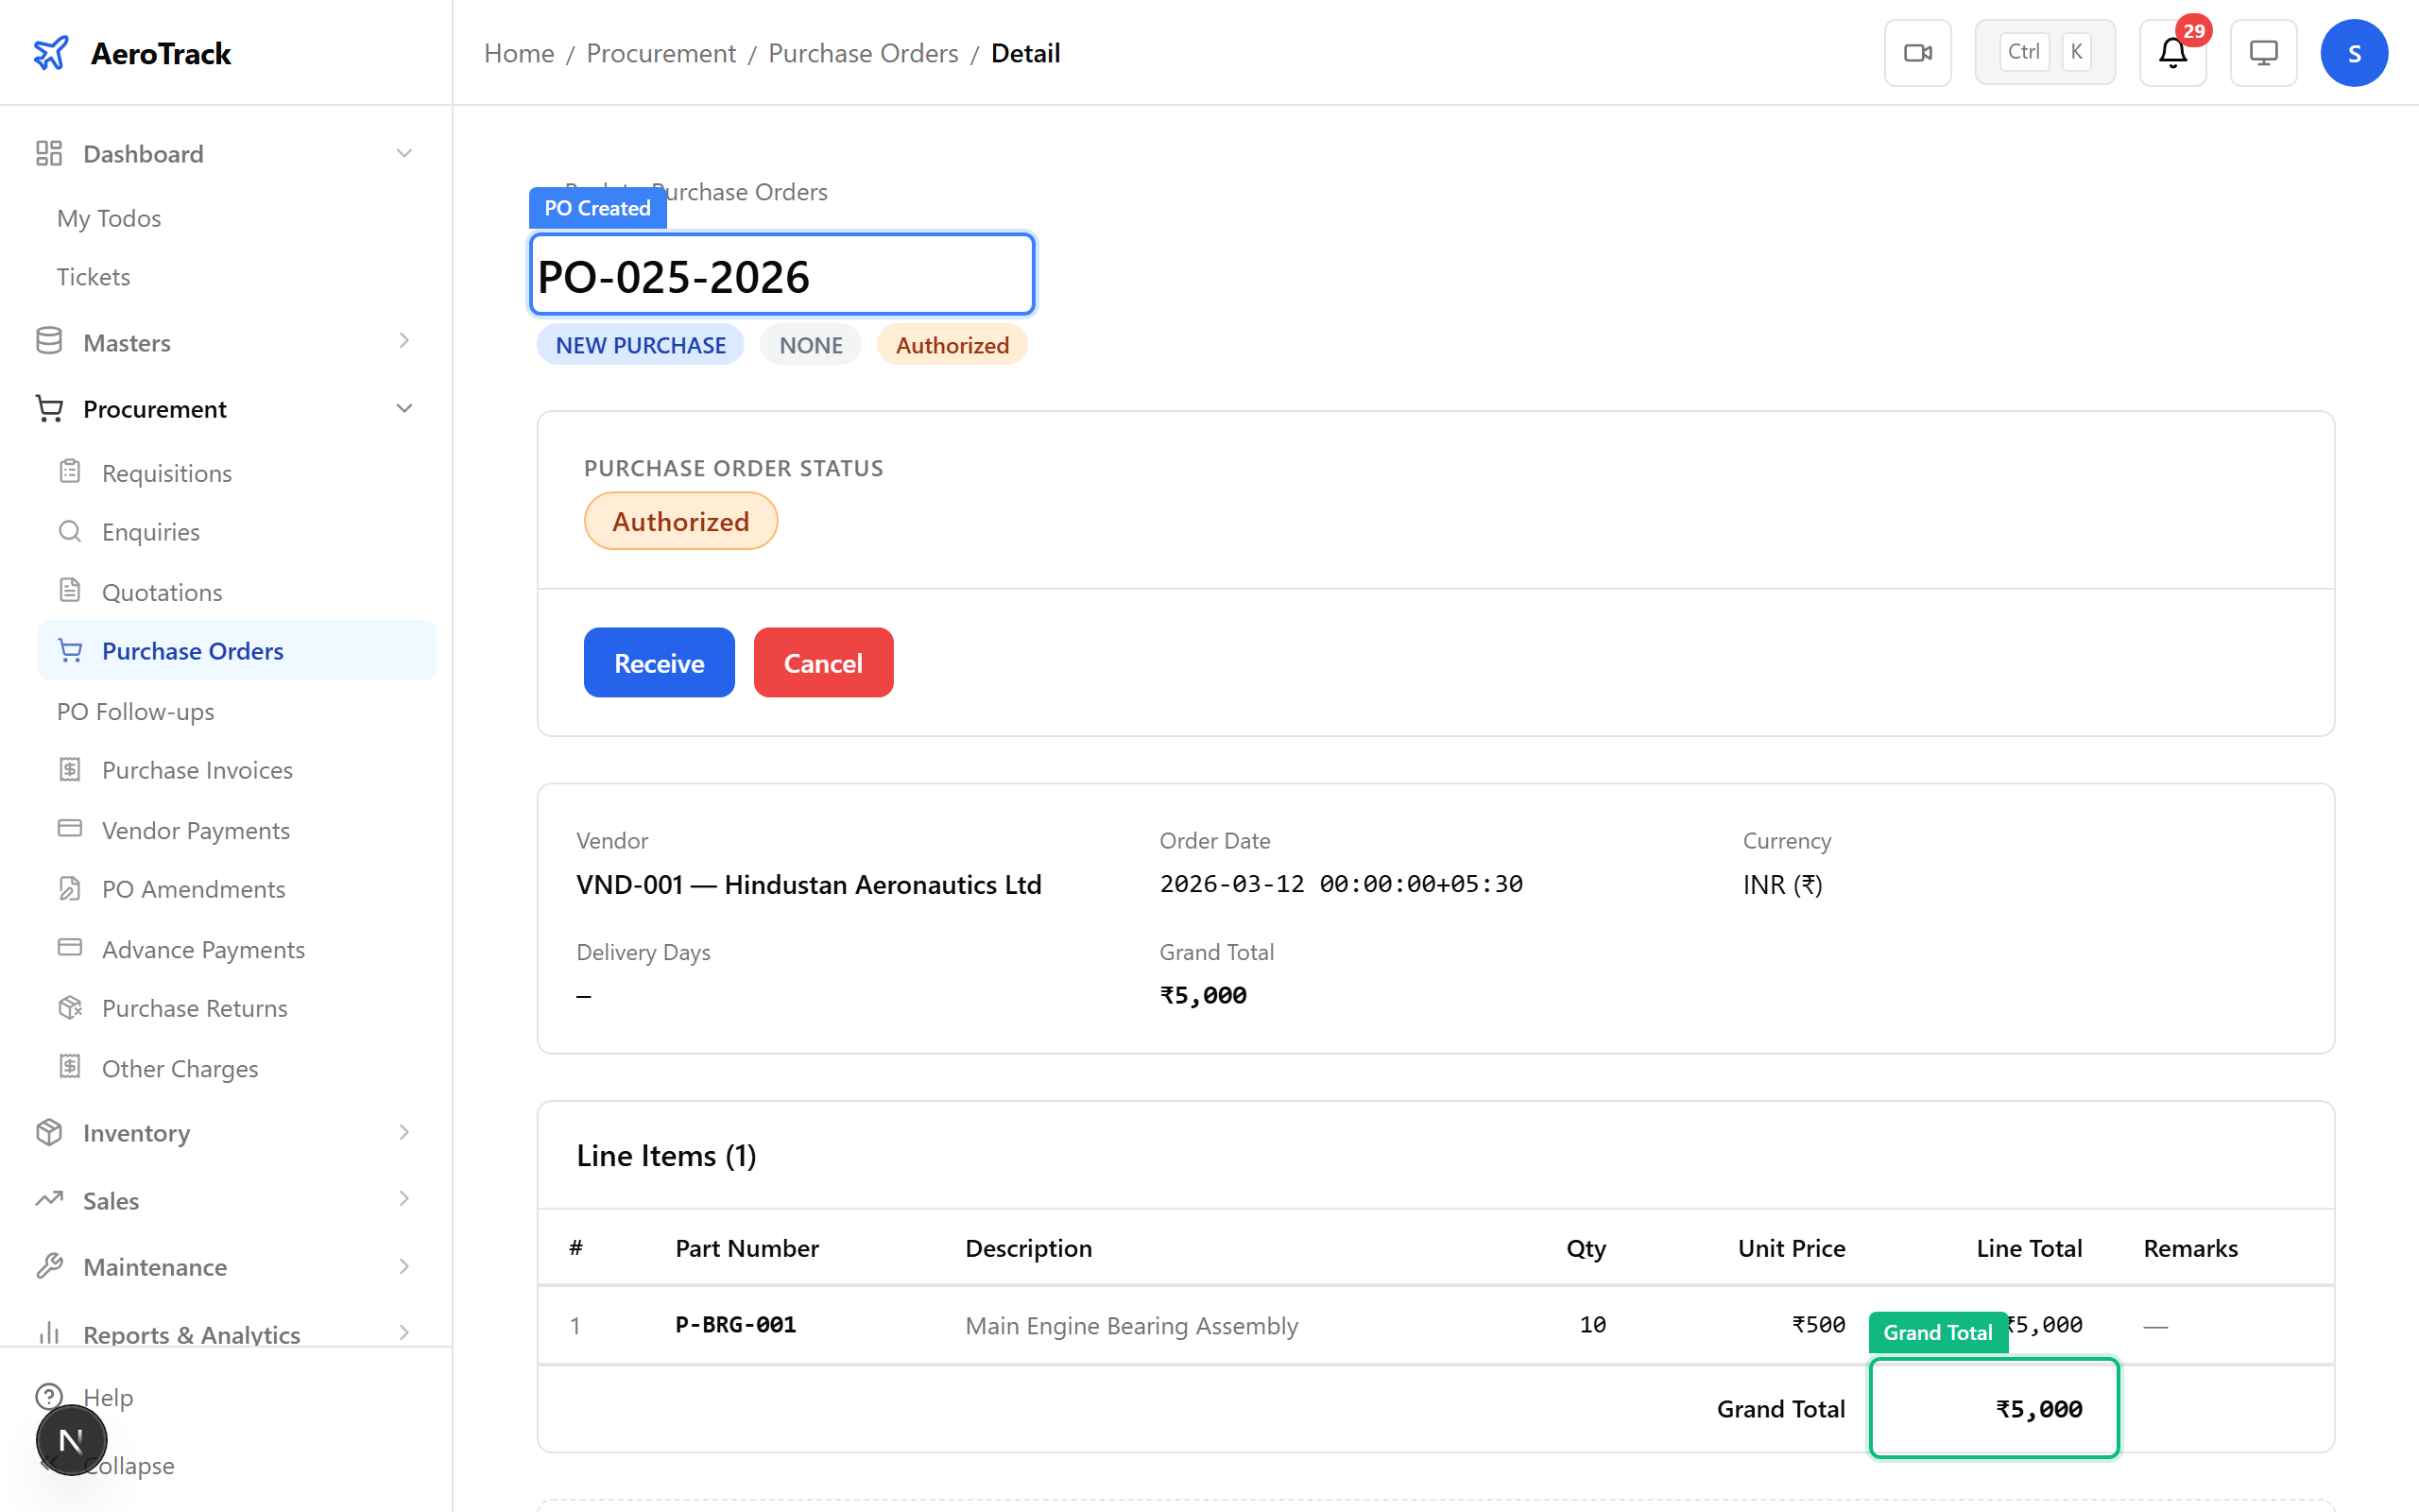Screen dimensions: 2419x1512
Task: Select the NEW PURCHASE badge
Action: click(x=640, y=344)
